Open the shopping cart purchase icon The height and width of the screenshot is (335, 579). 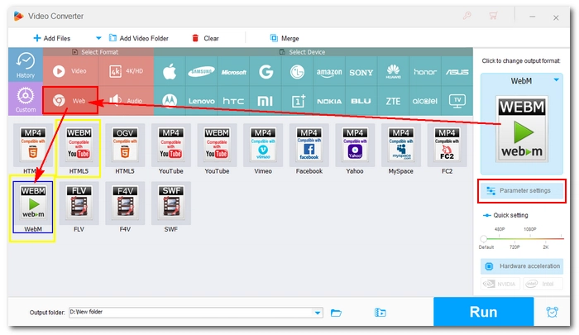(x=493, y=16)
